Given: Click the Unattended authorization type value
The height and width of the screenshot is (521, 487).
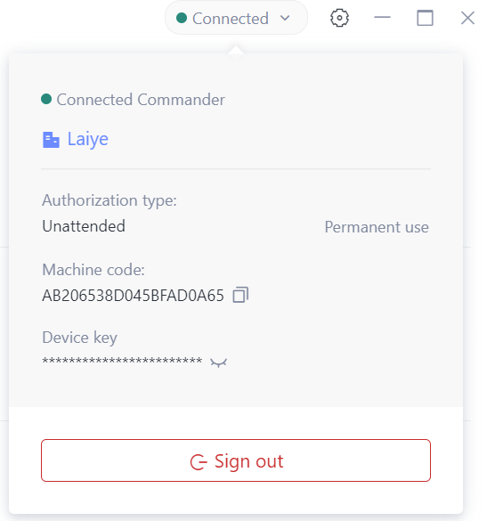Looking at the screenshot, I should click(84, 226).
